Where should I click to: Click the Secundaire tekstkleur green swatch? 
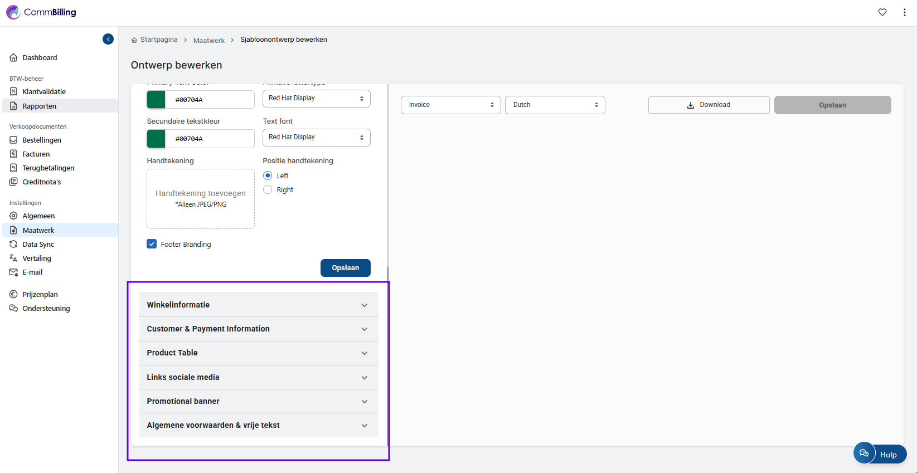click(x=156, y=139)
